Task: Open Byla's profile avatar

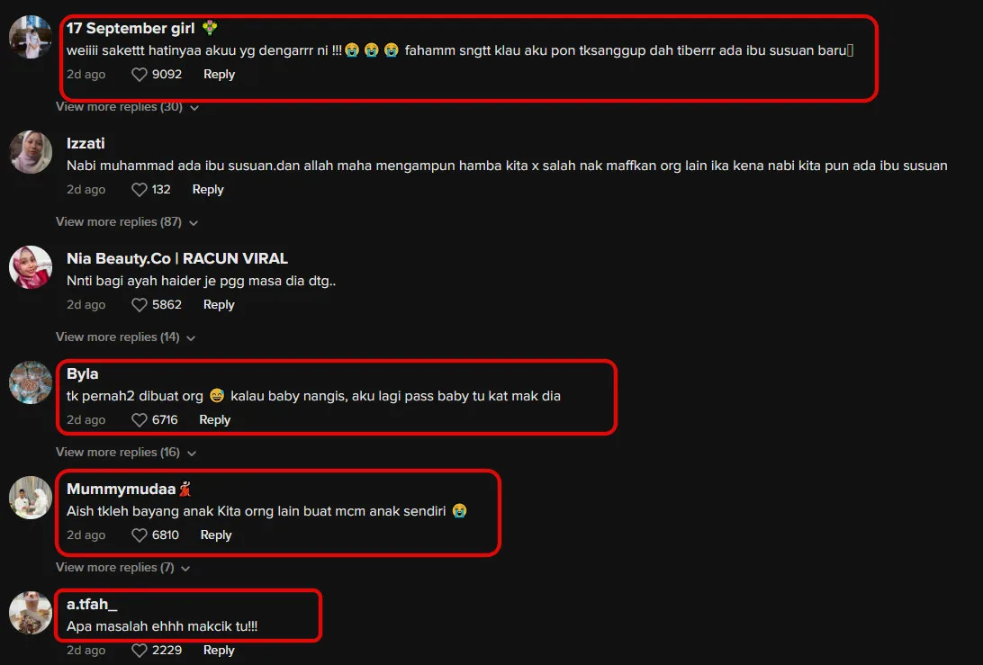Action: pos(30,382)
